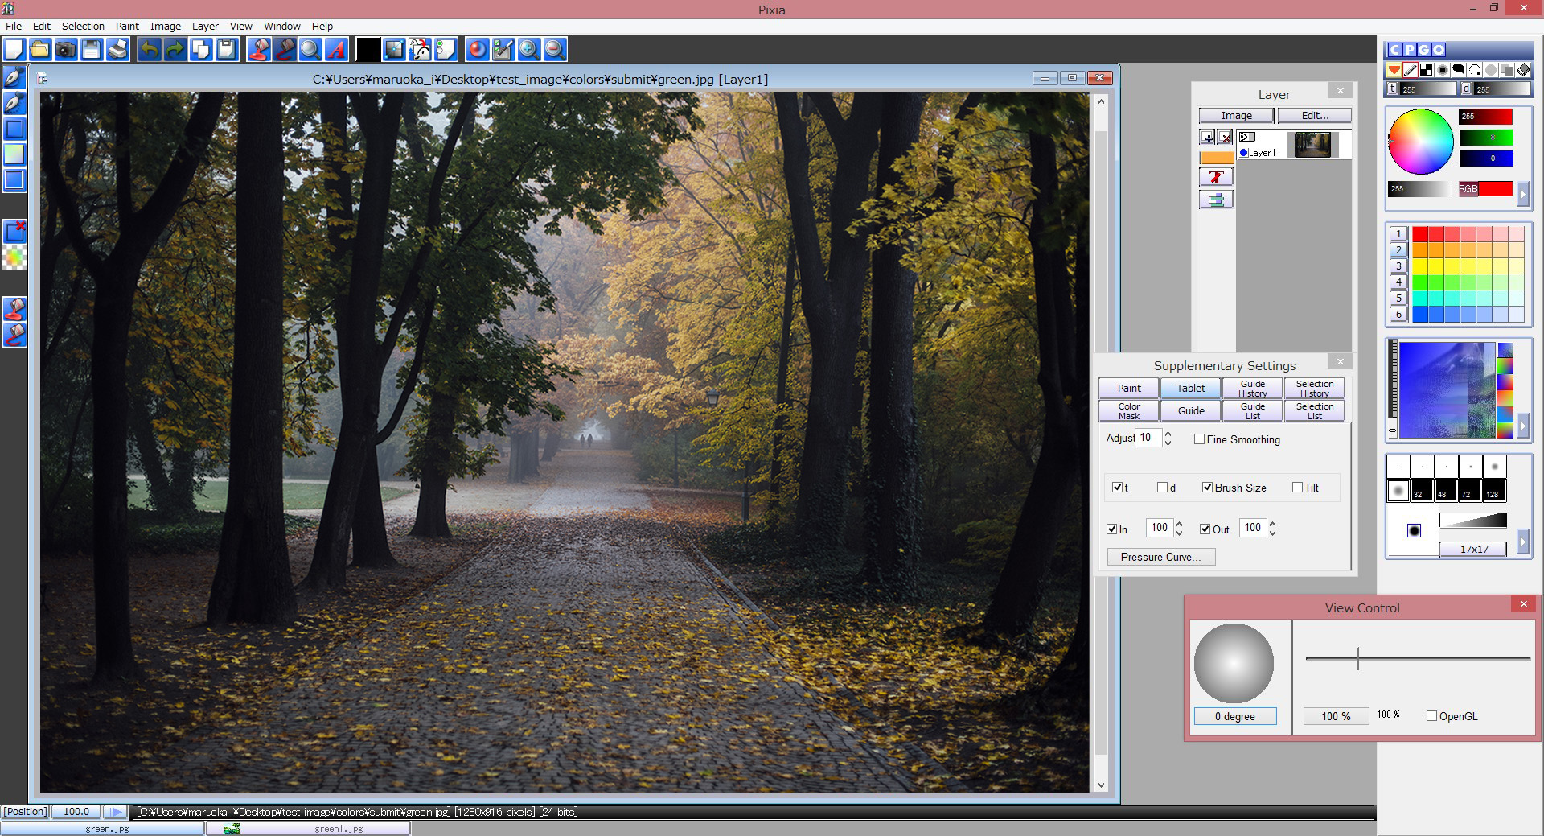Increase the Adjust value with up arrow
This screenshot has height=836, width=1544.
[1168, 434]
